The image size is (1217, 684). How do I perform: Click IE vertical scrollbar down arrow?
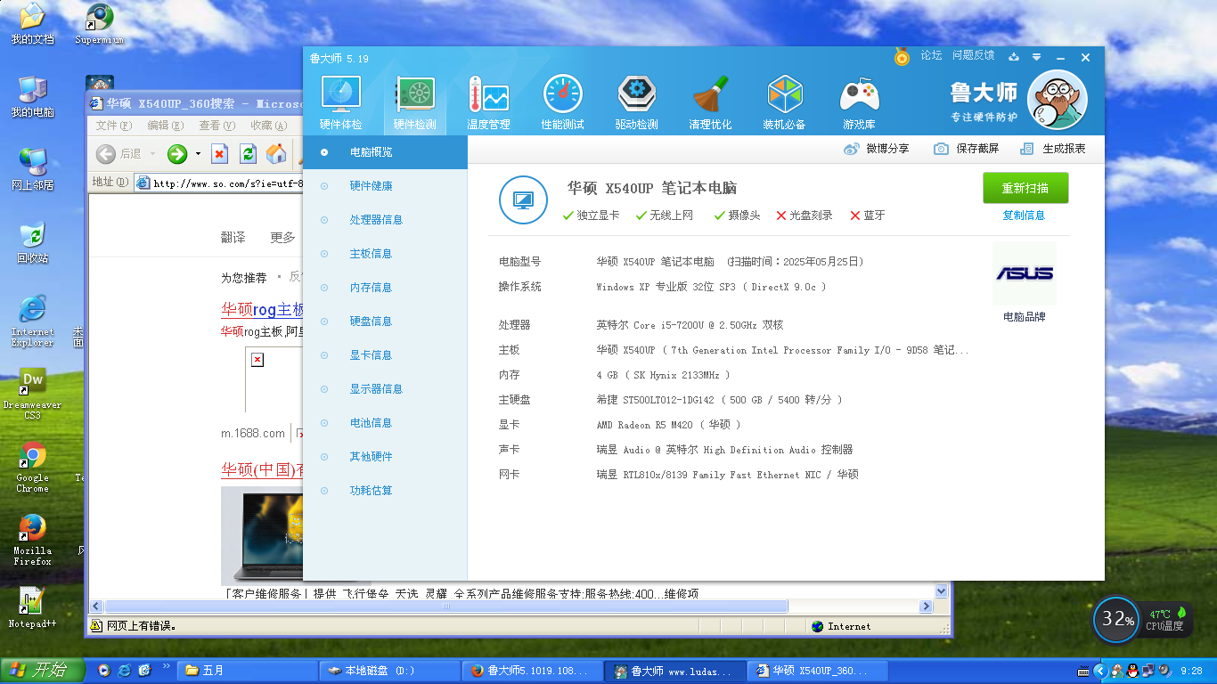pos(942,590)
